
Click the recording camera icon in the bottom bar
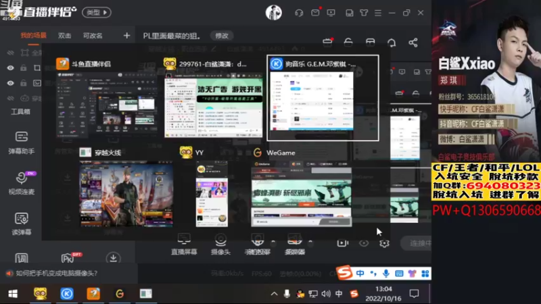pos(342,243)
